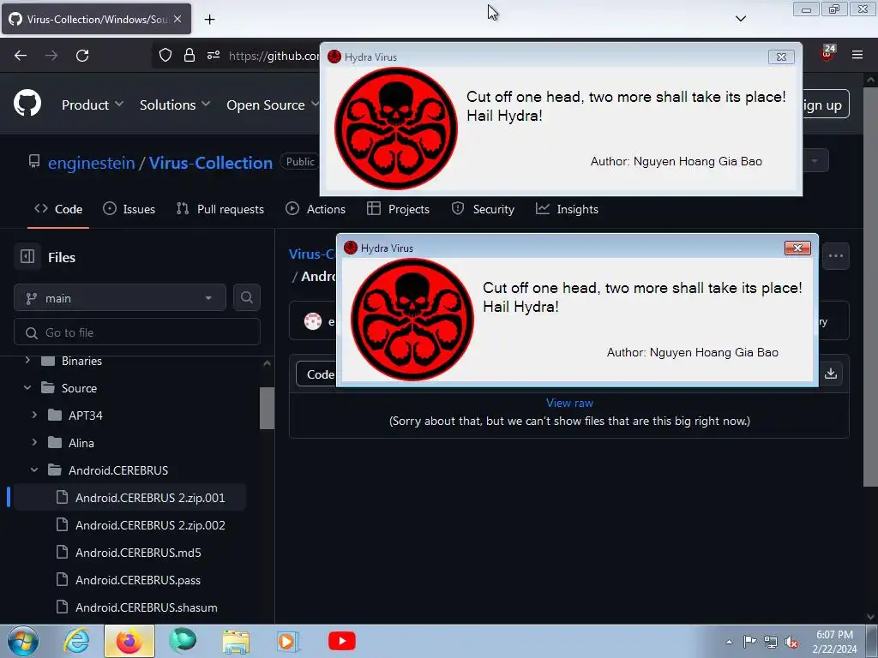Click the extension icon with badge 24
Screen dimensions: 878x658
[x=827, y=53]
